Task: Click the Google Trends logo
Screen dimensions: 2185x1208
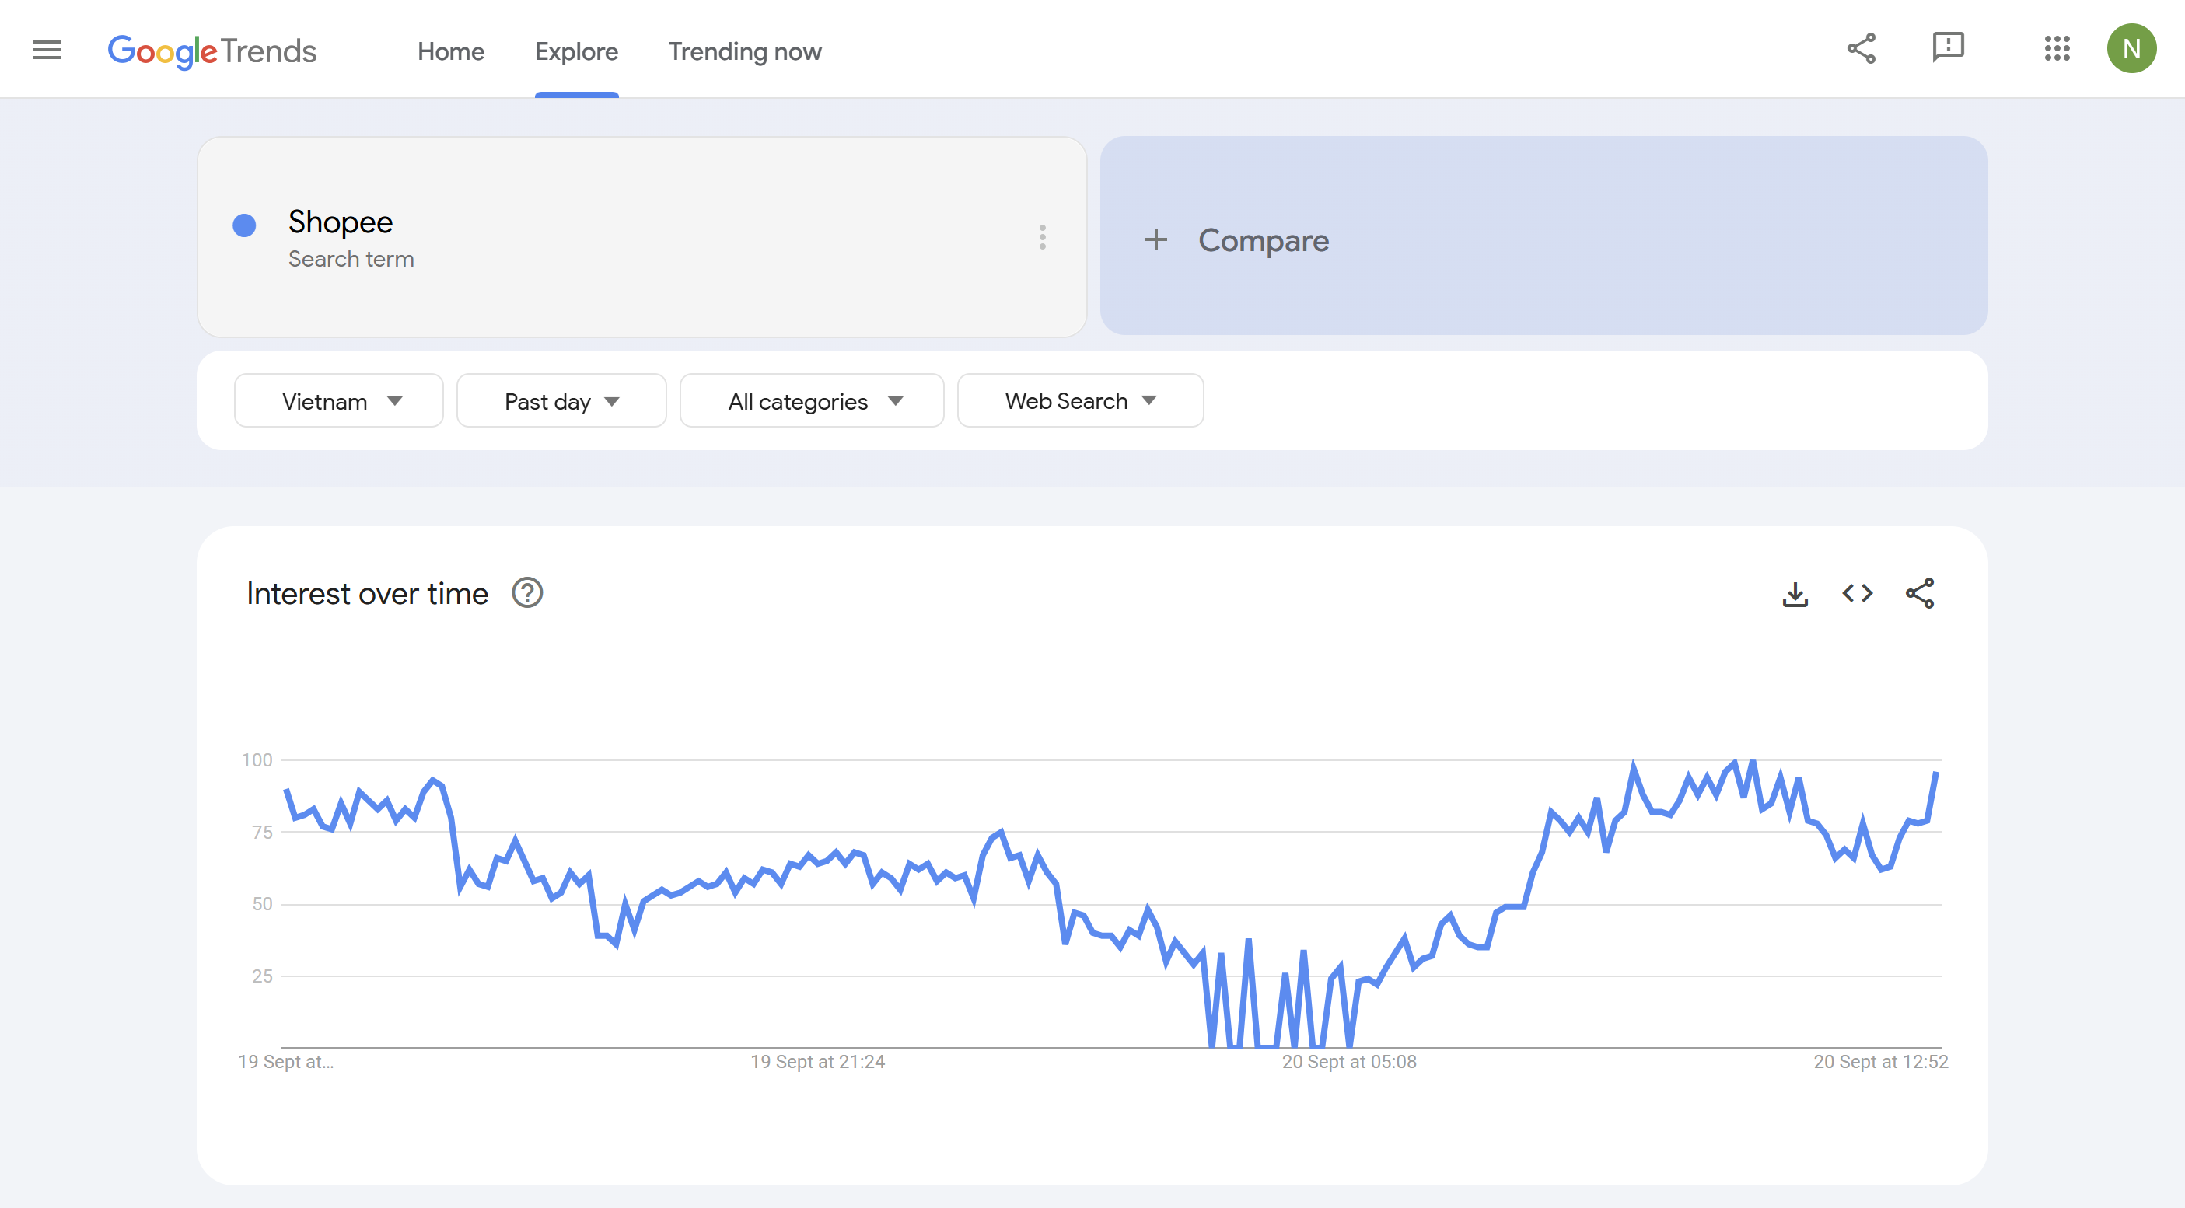Action: tap(212, 51)
